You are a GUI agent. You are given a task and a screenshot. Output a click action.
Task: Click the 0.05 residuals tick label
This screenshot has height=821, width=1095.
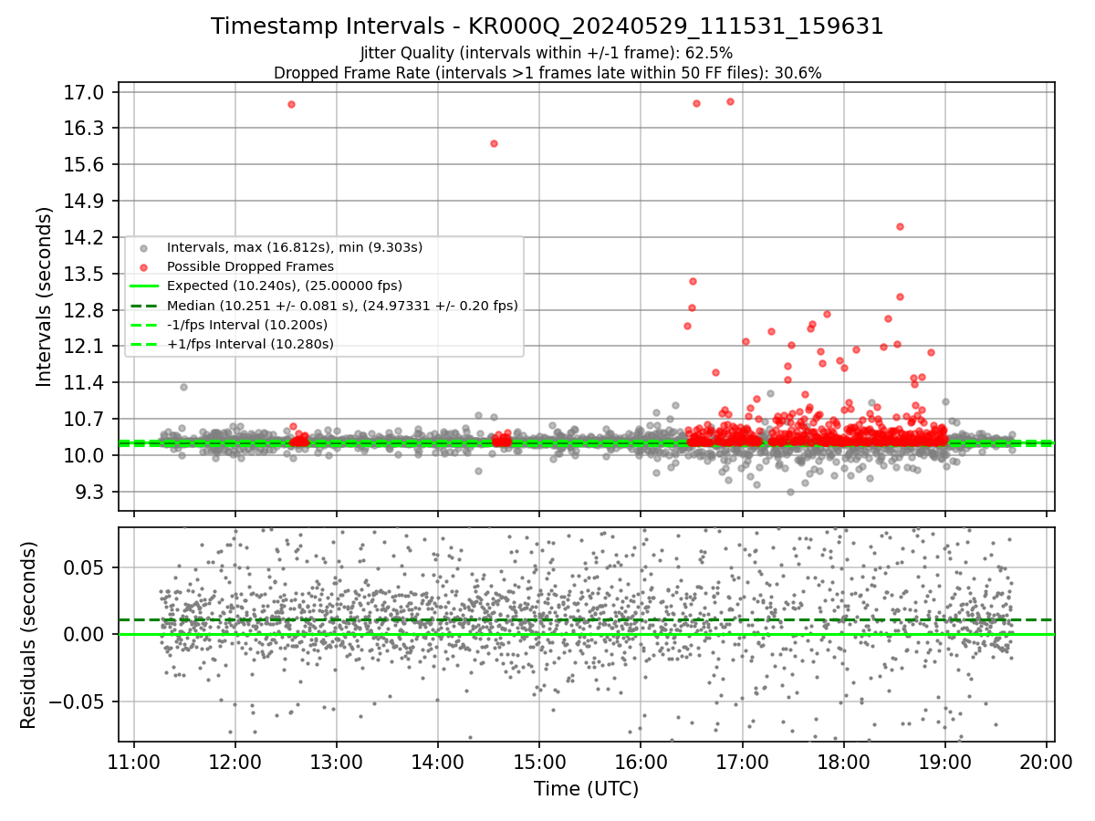[x=86, y=567]
